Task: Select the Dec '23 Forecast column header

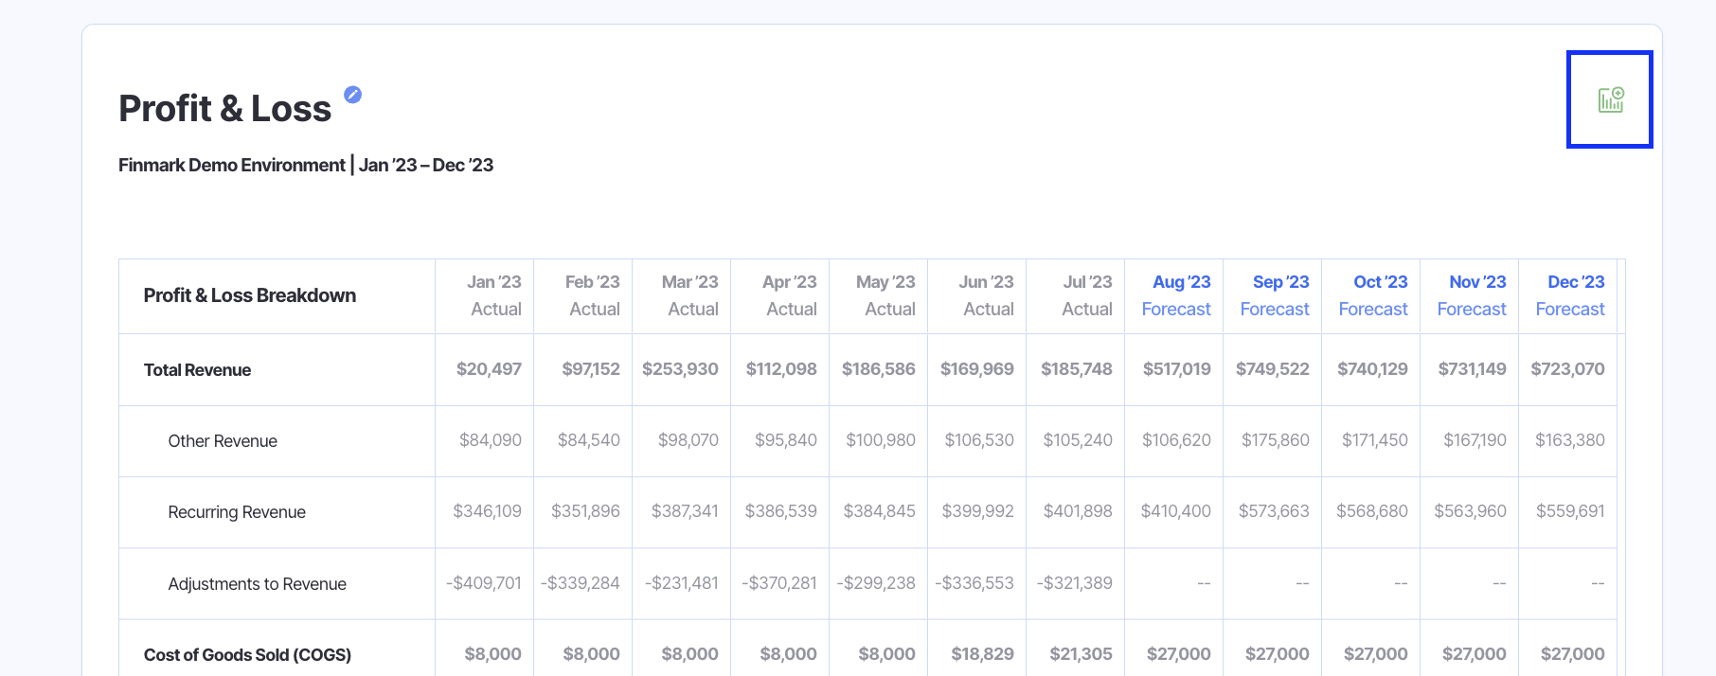Action: click(x=1570, y=295)
